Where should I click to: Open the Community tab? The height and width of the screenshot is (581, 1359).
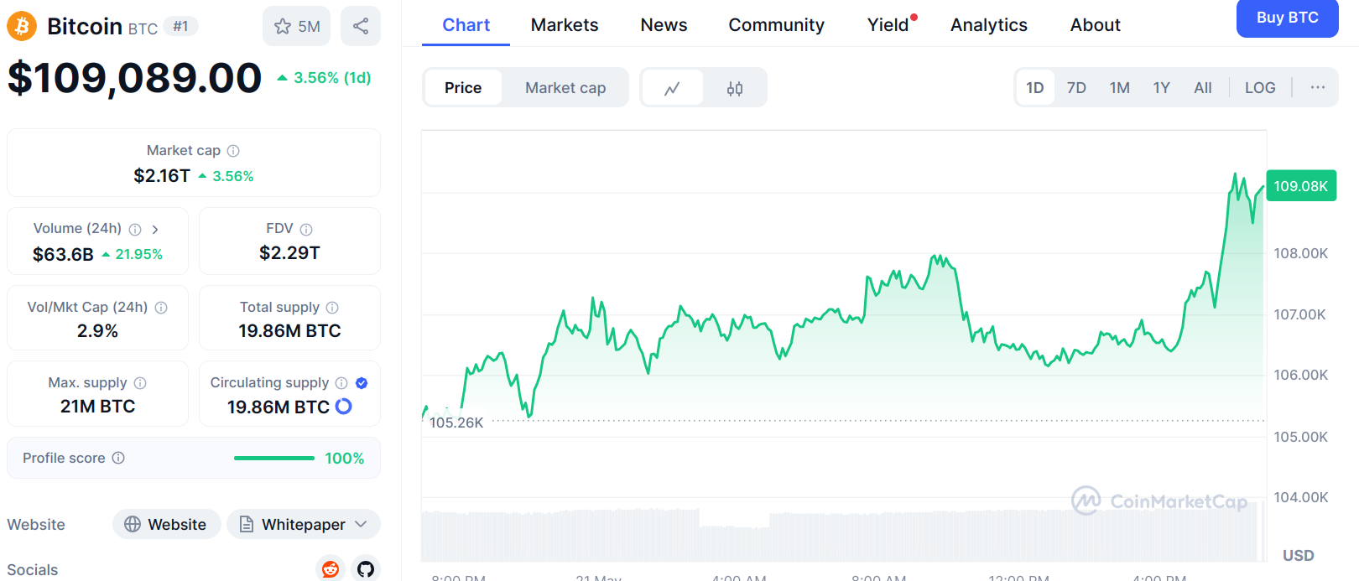pos(776,25)
